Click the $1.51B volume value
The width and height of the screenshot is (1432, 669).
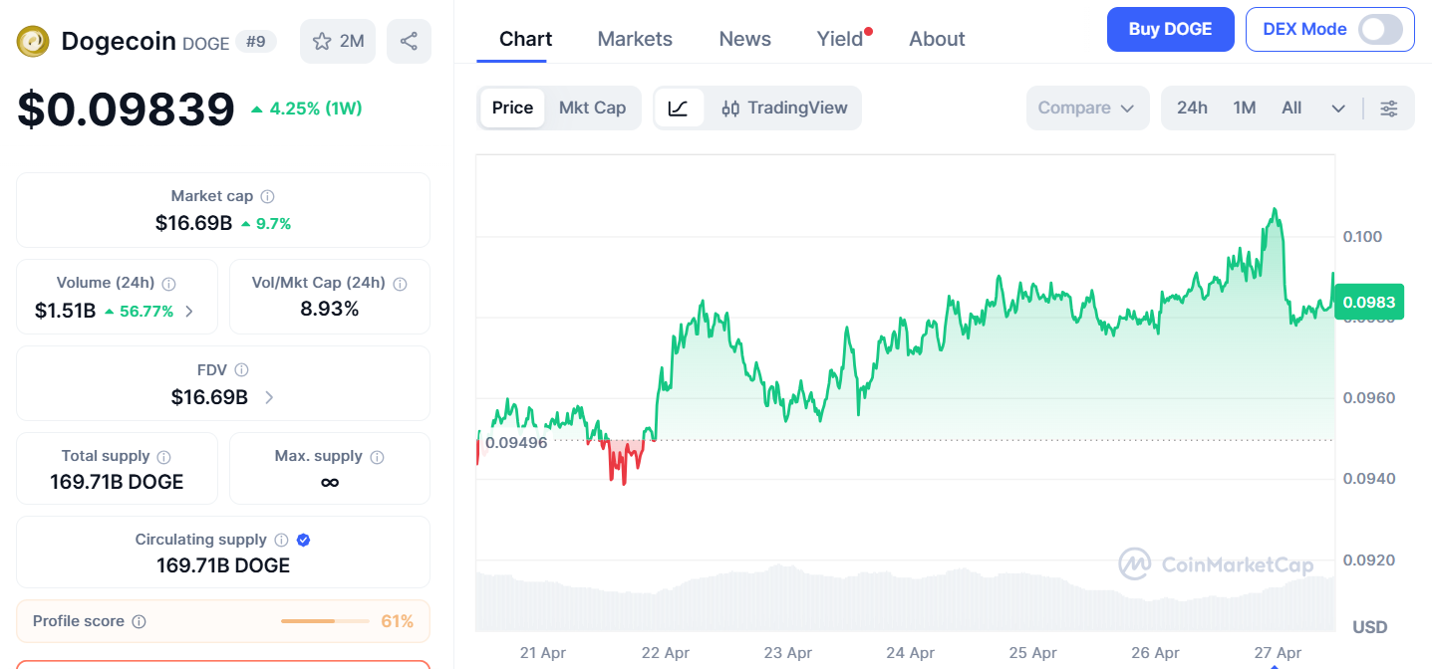tap(65, 311)
